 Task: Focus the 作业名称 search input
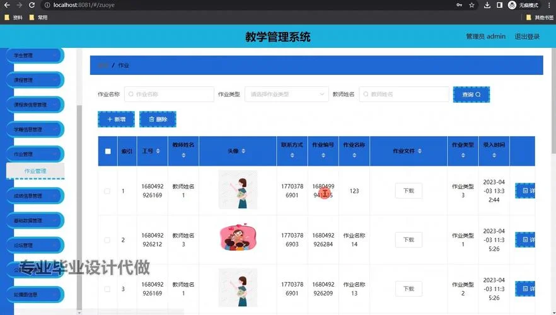coord(169,94)
